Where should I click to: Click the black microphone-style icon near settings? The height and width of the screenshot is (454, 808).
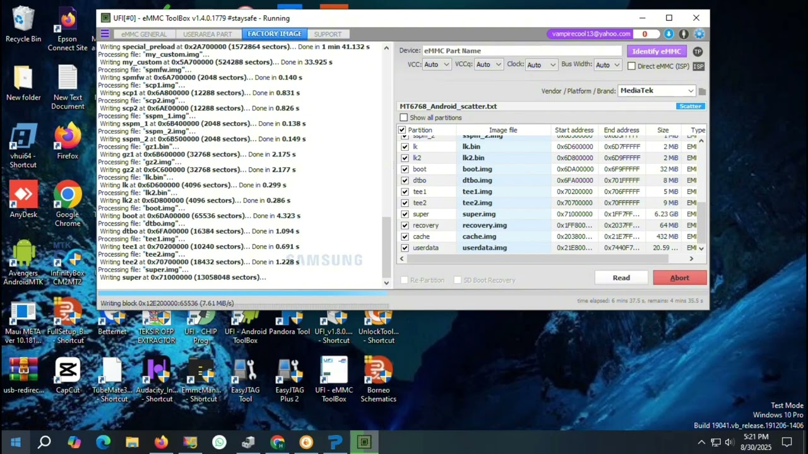pos(684,34)
